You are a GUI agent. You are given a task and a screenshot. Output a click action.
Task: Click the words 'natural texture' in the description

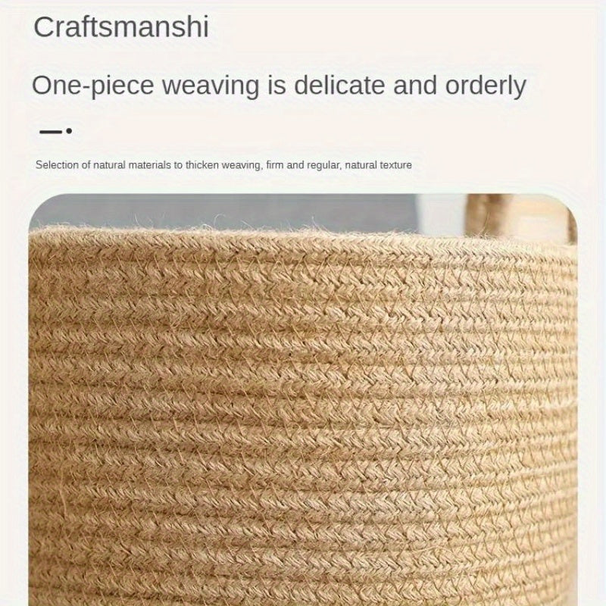pos(378,165)
